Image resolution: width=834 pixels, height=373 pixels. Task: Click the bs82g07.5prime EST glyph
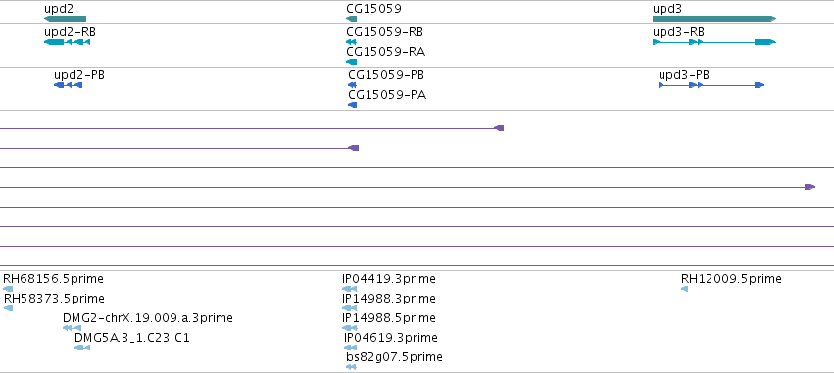pyautogui.click(x=351, y=367)
